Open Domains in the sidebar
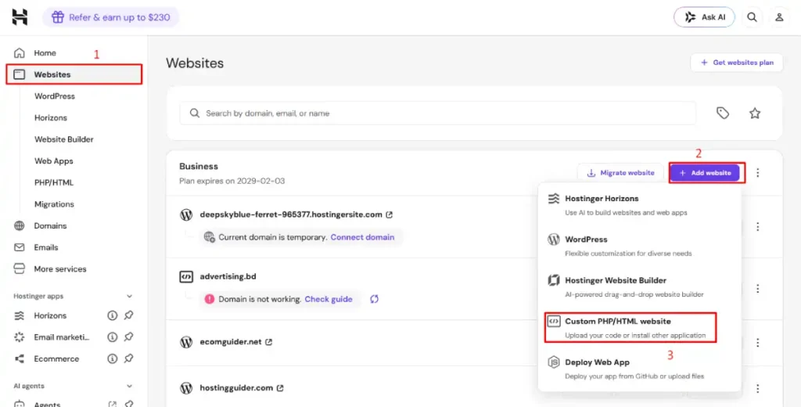Screen dimensions: 801x407 [x=50, y=225]
